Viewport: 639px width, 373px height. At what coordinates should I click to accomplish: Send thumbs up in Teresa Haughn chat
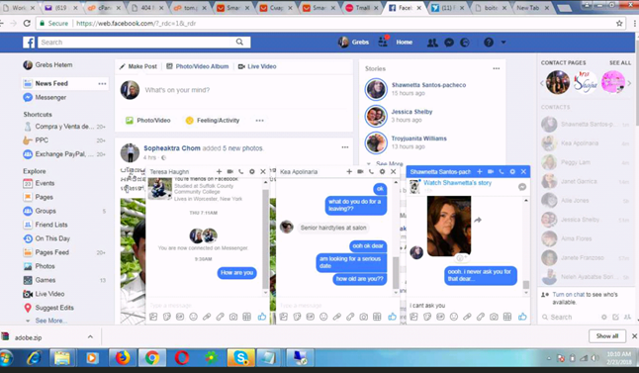pyautogui.click(x=261, y=317)
